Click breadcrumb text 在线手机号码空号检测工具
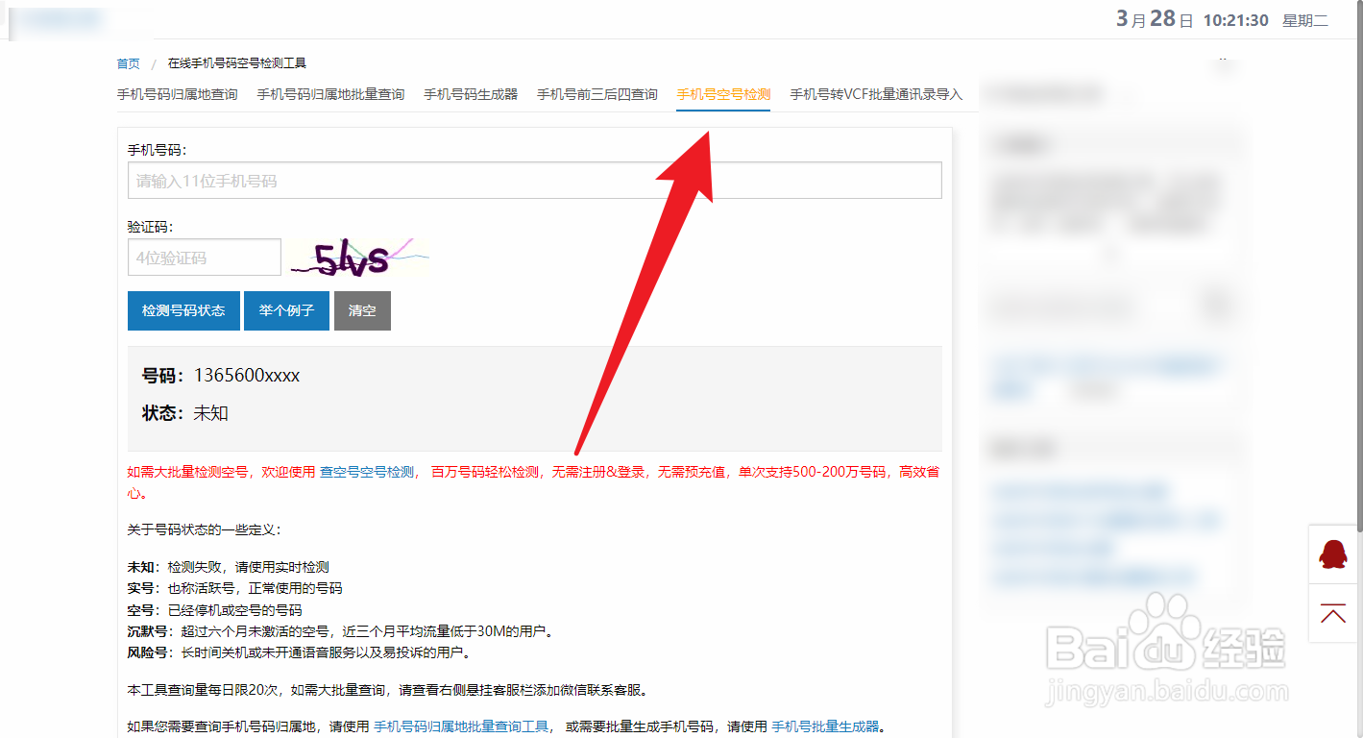This screenshot has height=738, width=1363. tap(237, 63)
